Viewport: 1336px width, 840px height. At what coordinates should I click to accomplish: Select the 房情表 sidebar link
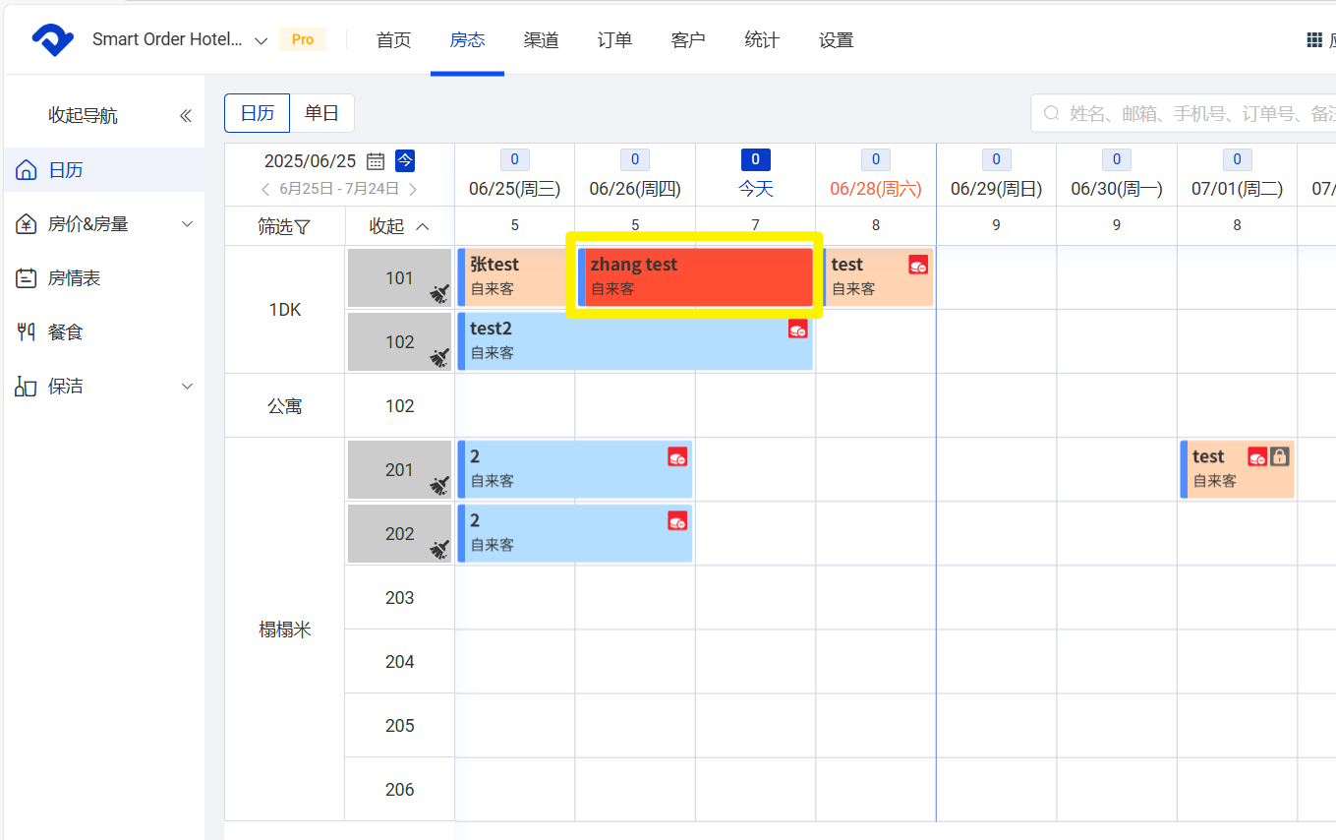(x=75, y=278)
